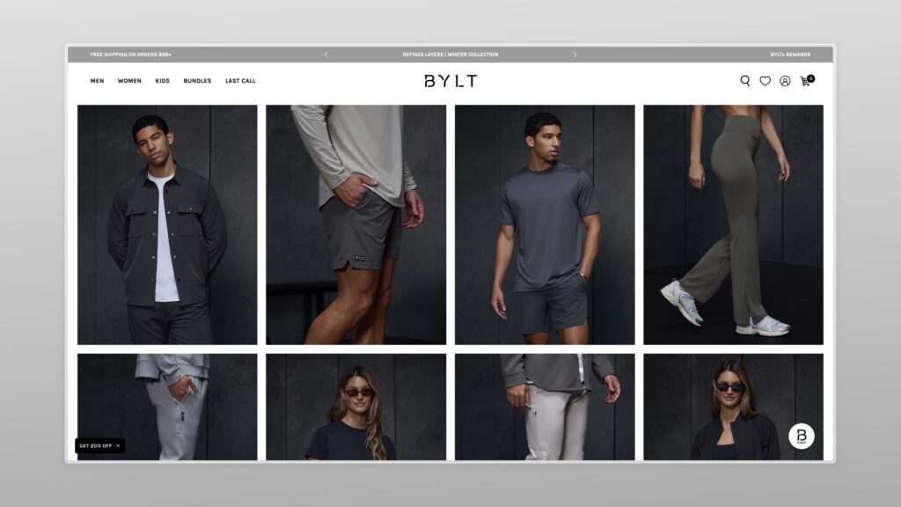Click the BYLT logo
This screenshot has width=901, height=507.
(x=450, y=81)
